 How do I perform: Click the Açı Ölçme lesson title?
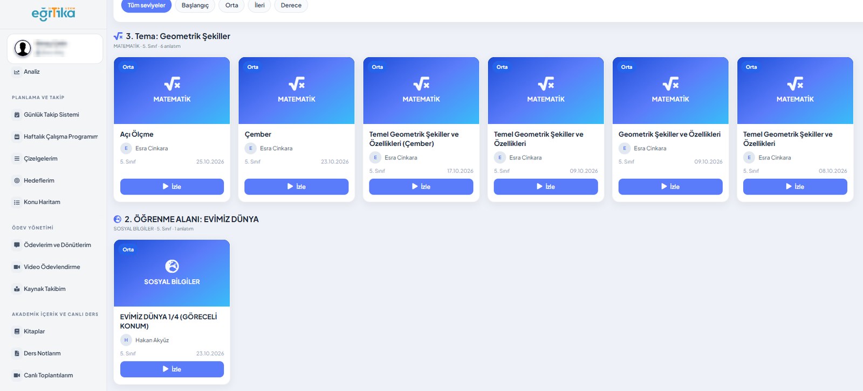(x=136, y=135)
